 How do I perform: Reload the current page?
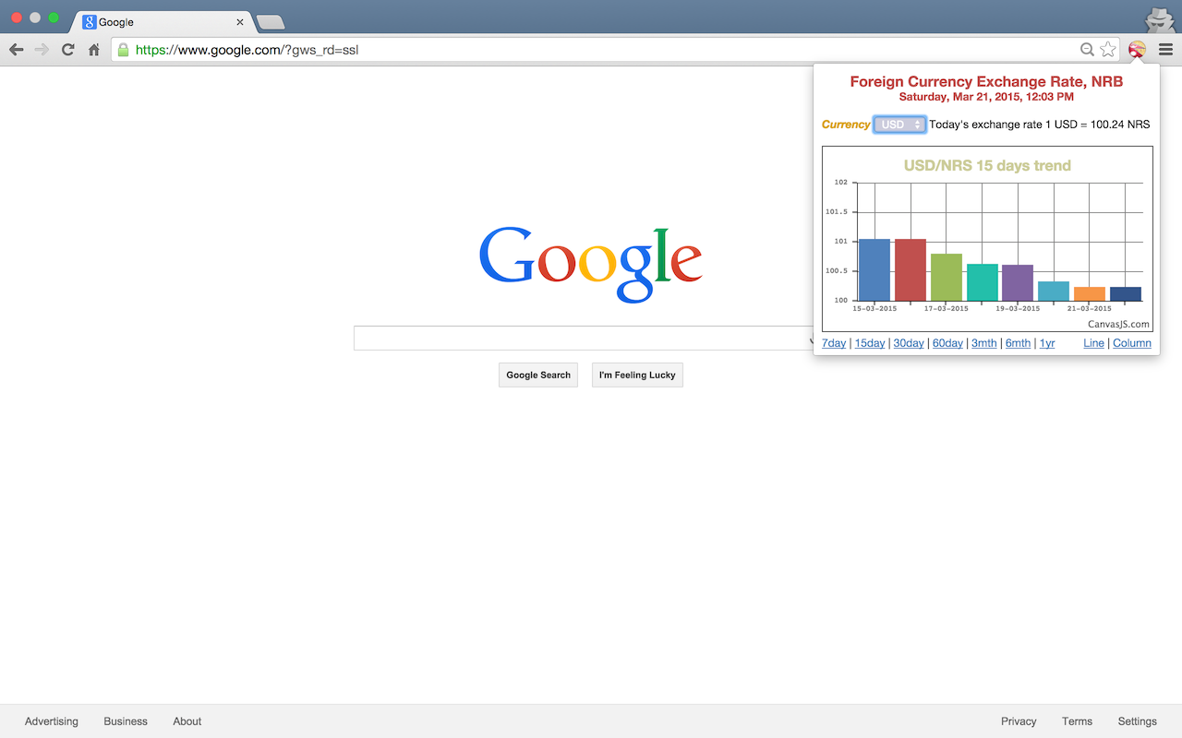[x=67, y=50]
